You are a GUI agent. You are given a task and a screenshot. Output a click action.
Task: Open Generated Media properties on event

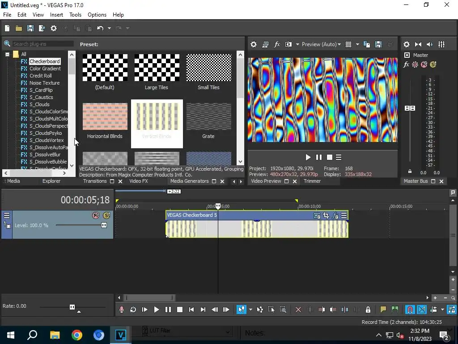[317, 216]
